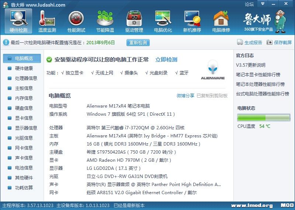Open the 新机推荐 new PC recommendation icon
This screenshot has height=210, width=295.
point(192,21)
